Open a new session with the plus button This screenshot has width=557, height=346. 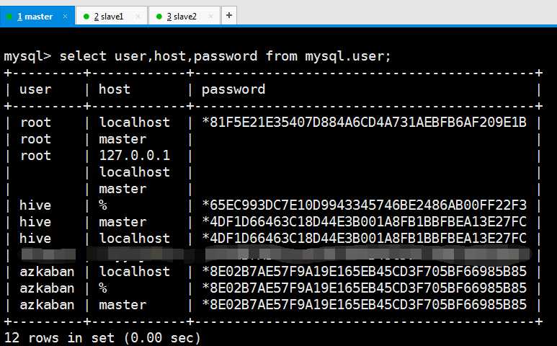pyautogui.click(x=229, y=15)
